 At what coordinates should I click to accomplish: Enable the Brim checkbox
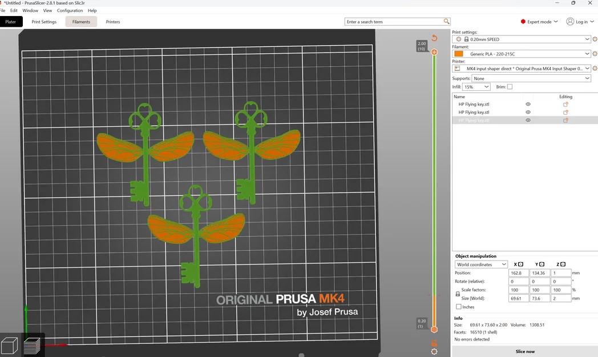(510, 87)
